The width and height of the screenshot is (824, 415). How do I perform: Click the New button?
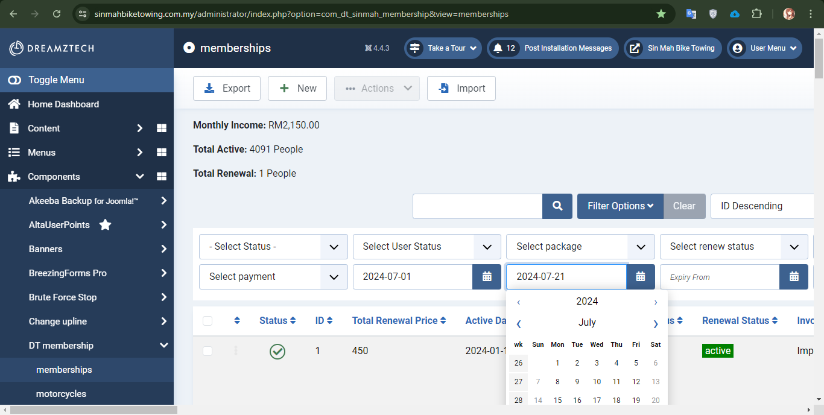(x=297, y=89)
